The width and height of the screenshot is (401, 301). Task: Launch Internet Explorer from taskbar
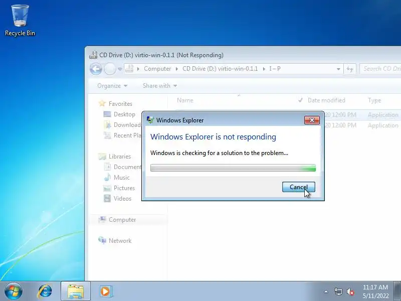[x=45, y=291]
